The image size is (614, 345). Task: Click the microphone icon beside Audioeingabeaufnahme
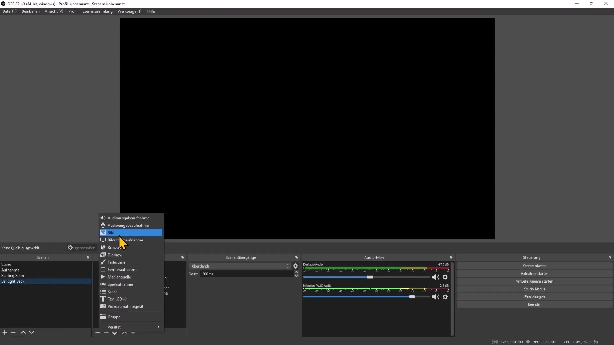coord(103,225)
